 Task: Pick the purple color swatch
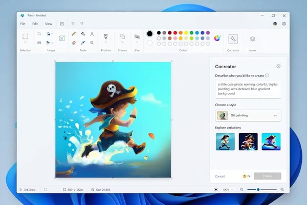pos(208,33)
